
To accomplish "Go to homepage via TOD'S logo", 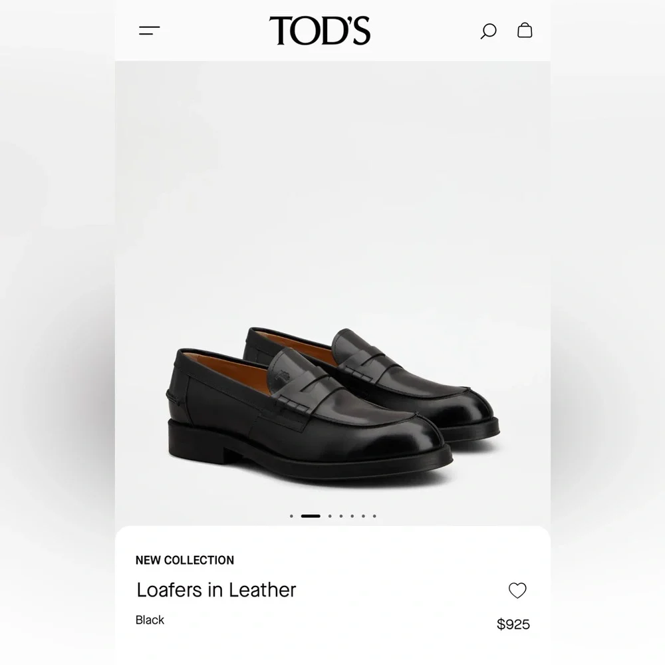I will pyautogui.click(x=320, y=31).
